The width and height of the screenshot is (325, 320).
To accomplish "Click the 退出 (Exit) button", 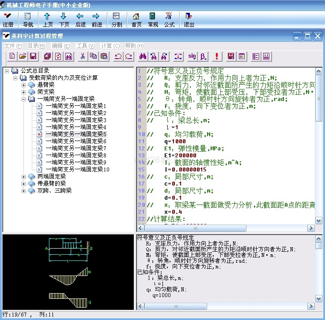I will tap(189, 19).
